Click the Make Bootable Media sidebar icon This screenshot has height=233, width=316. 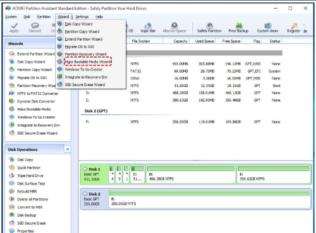click(x=12, y=109)
